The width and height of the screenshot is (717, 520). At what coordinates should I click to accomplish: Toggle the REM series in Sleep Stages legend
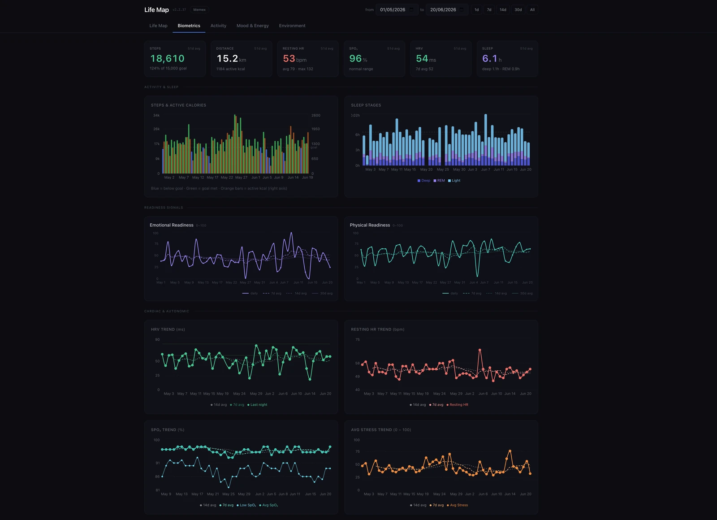click(439, 181)
